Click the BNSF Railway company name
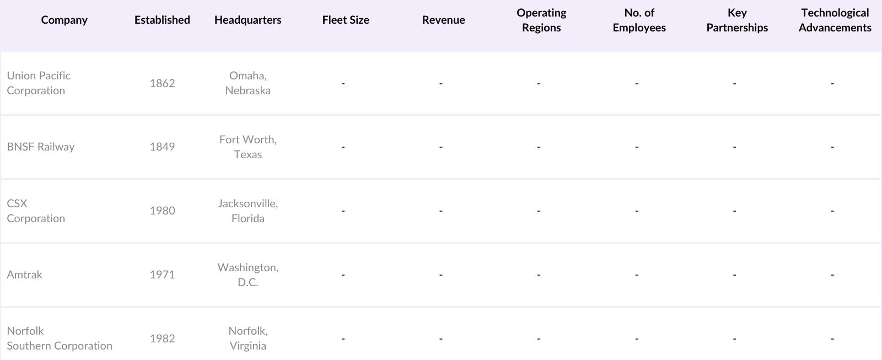 [x=41, y=147]
